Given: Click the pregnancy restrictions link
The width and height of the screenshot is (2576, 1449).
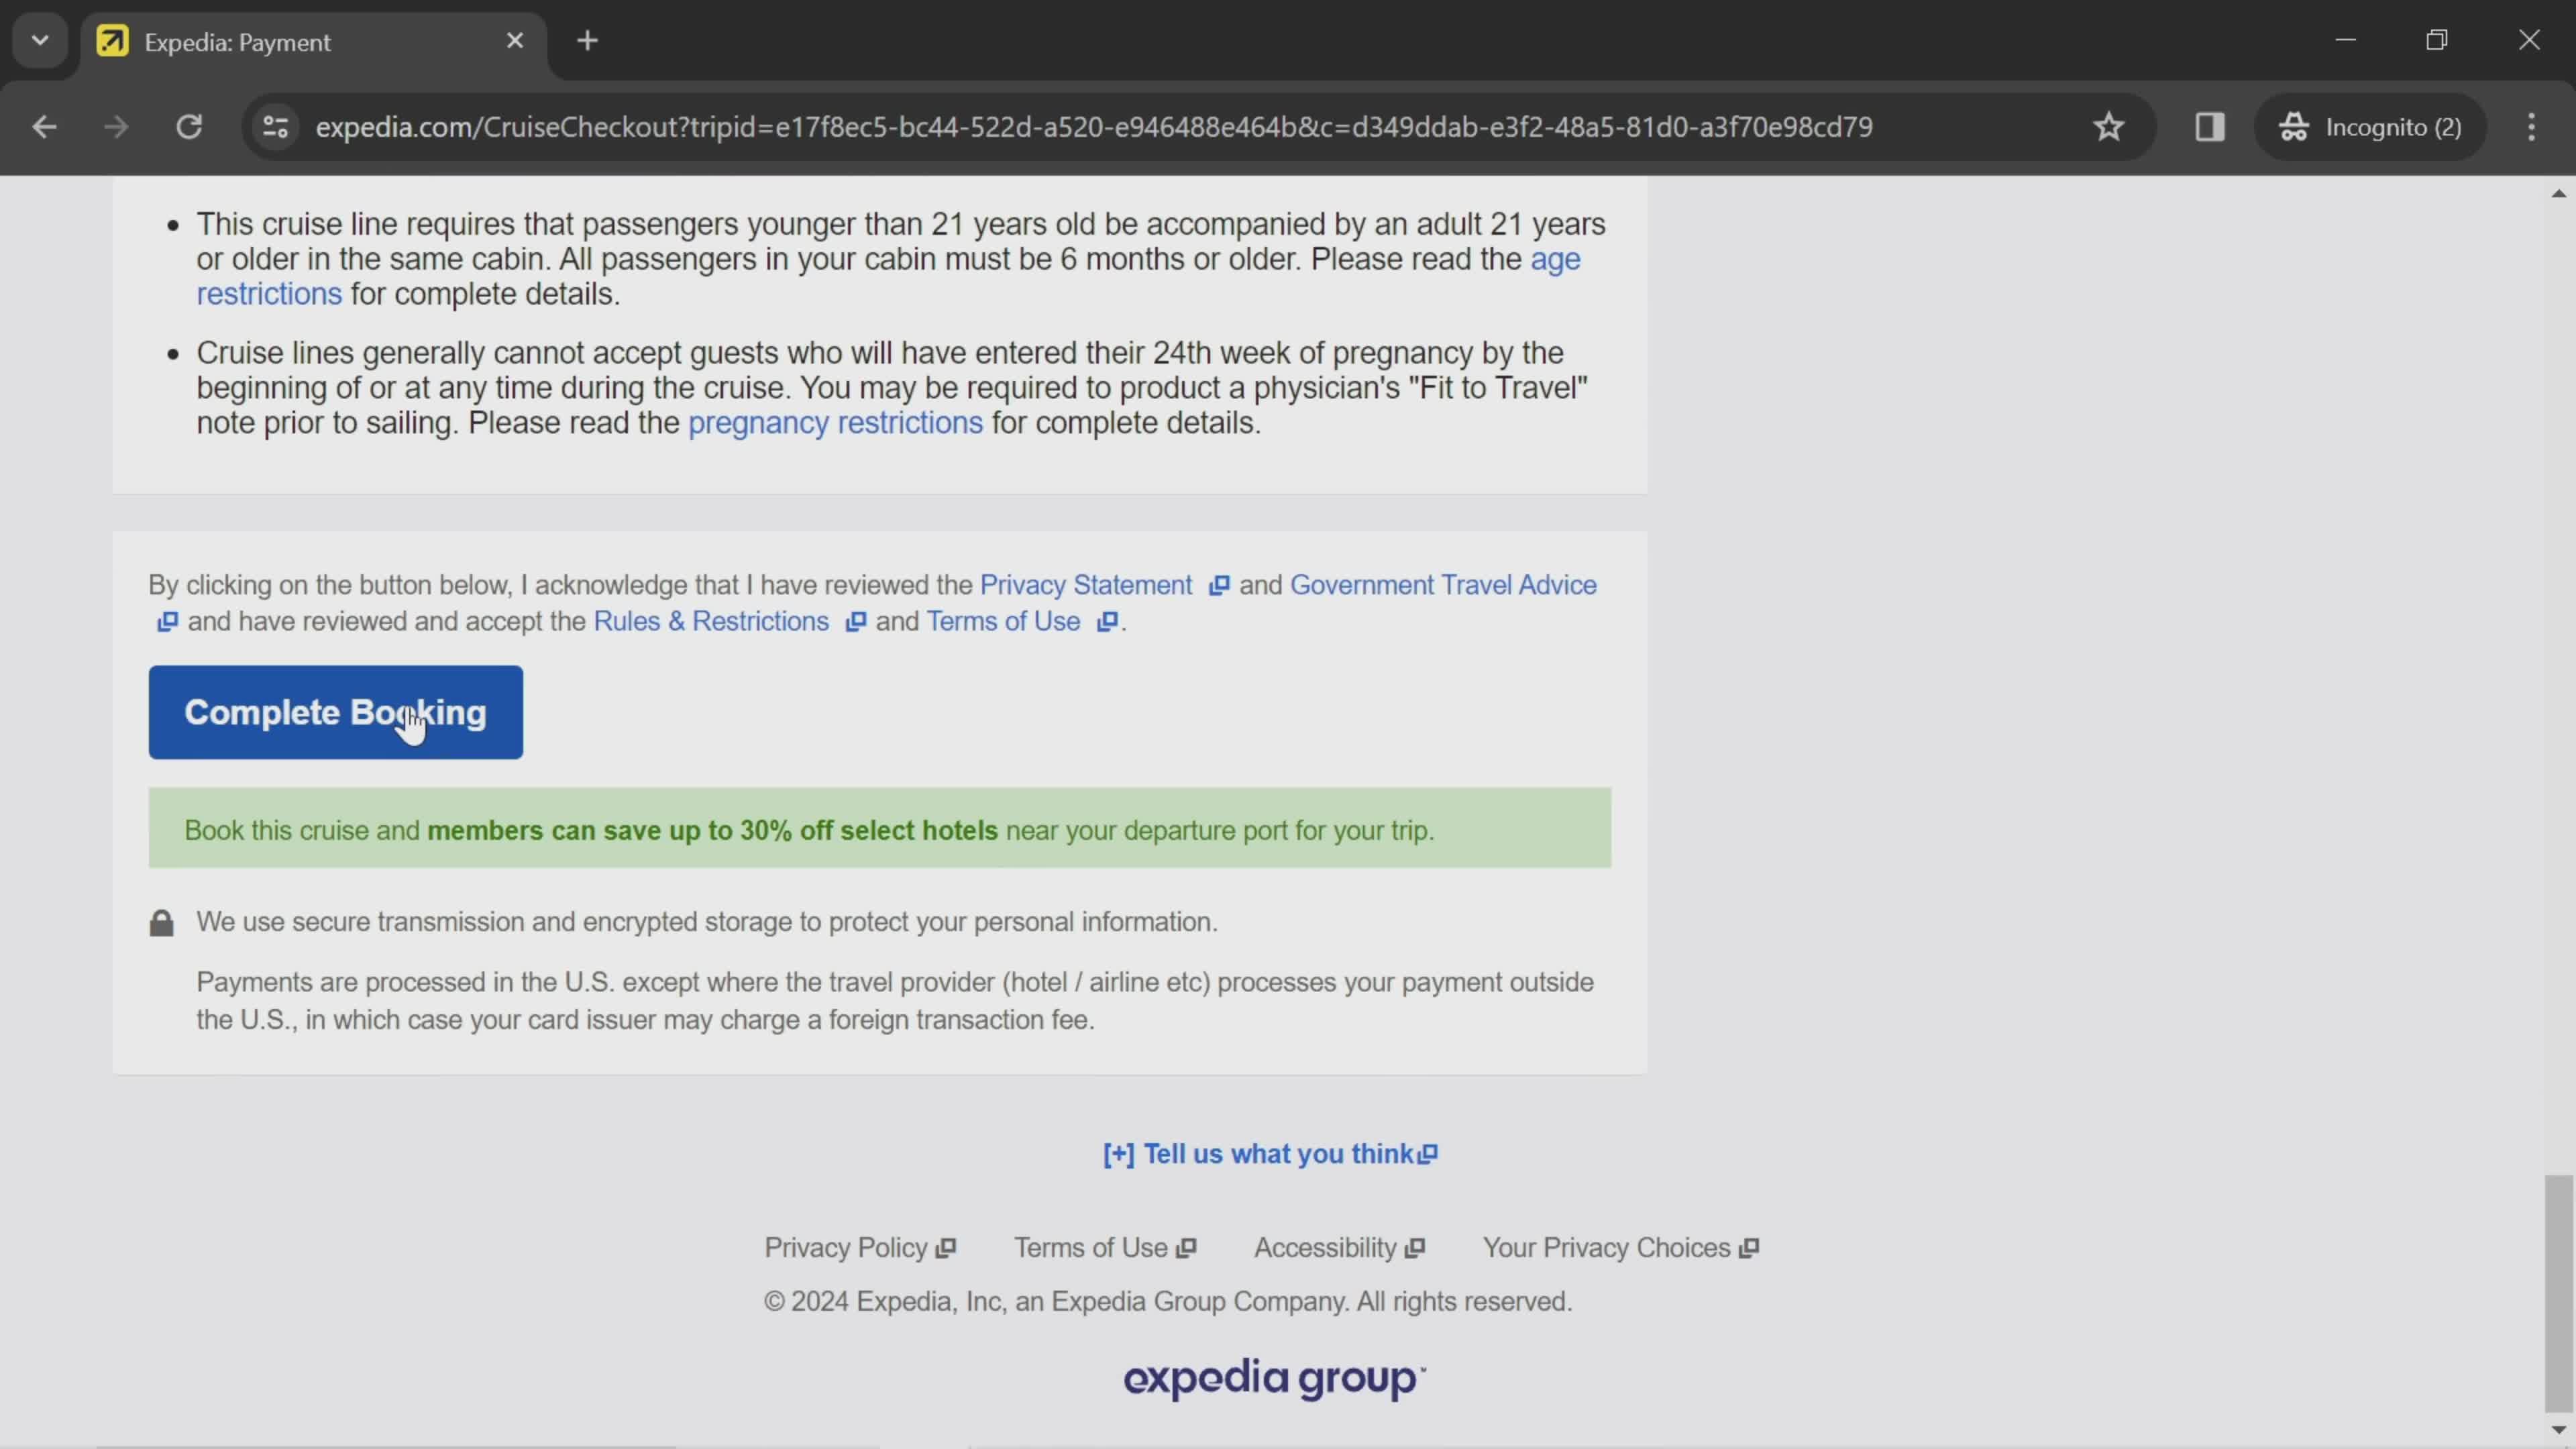Looking at the screenshot, I should (837, 423).
